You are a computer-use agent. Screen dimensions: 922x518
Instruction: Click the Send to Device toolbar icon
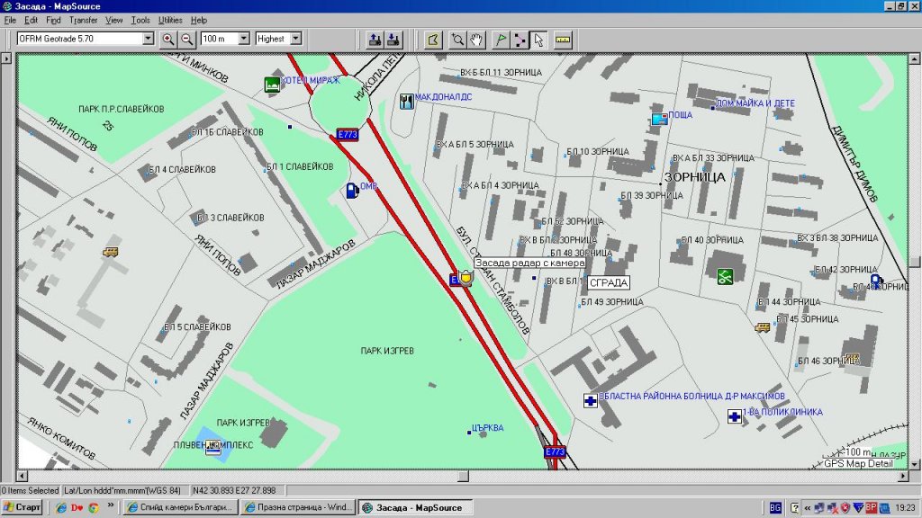click(x=375, y=40)
